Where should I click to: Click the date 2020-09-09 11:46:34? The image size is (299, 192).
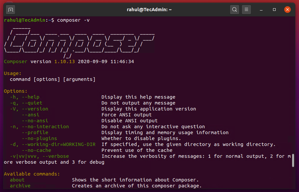pyautogui.click(x=106, y=62)
